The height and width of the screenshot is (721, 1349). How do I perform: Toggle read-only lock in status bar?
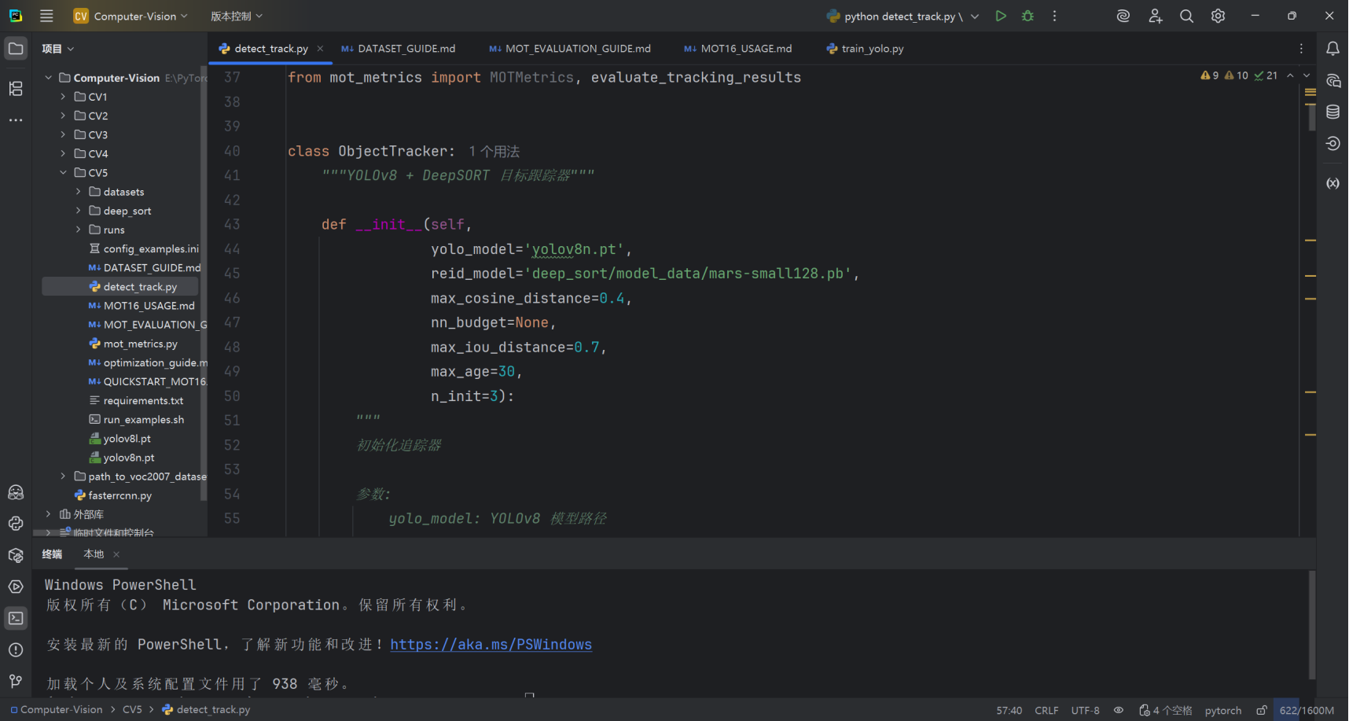1261,710
